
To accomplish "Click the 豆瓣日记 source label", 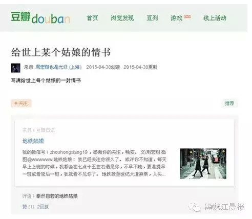I will point(46,130).
